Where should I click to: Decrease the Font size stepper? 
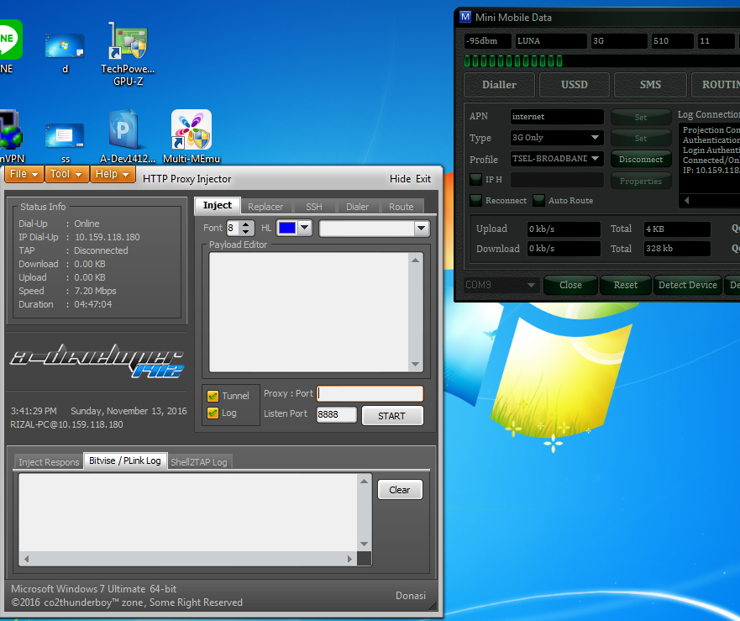(x=246, y=232)
